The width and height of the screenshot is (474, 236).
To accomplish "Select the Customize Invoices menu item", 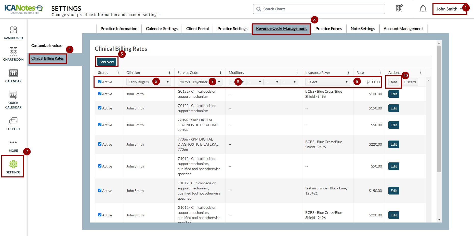I will 47,46.
